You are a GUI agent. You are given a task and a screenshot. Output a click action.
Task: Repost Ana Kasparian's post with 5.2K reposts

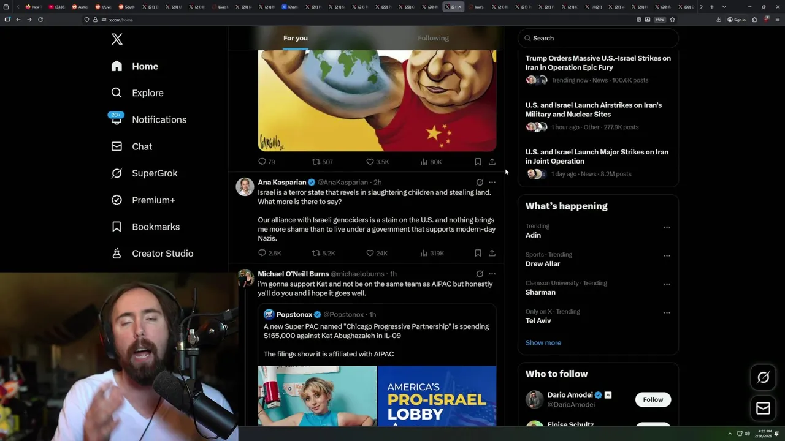coord(323,253)
